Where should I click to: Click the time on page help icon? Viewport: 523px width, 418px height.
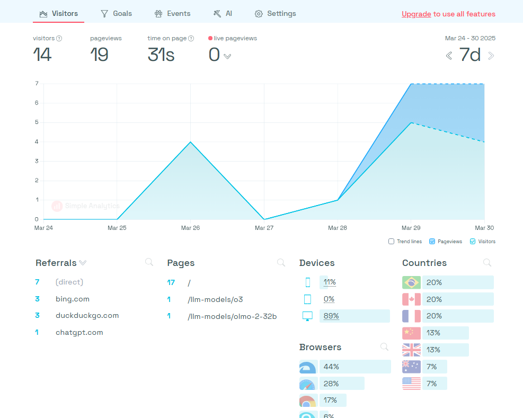coord(191,38)
